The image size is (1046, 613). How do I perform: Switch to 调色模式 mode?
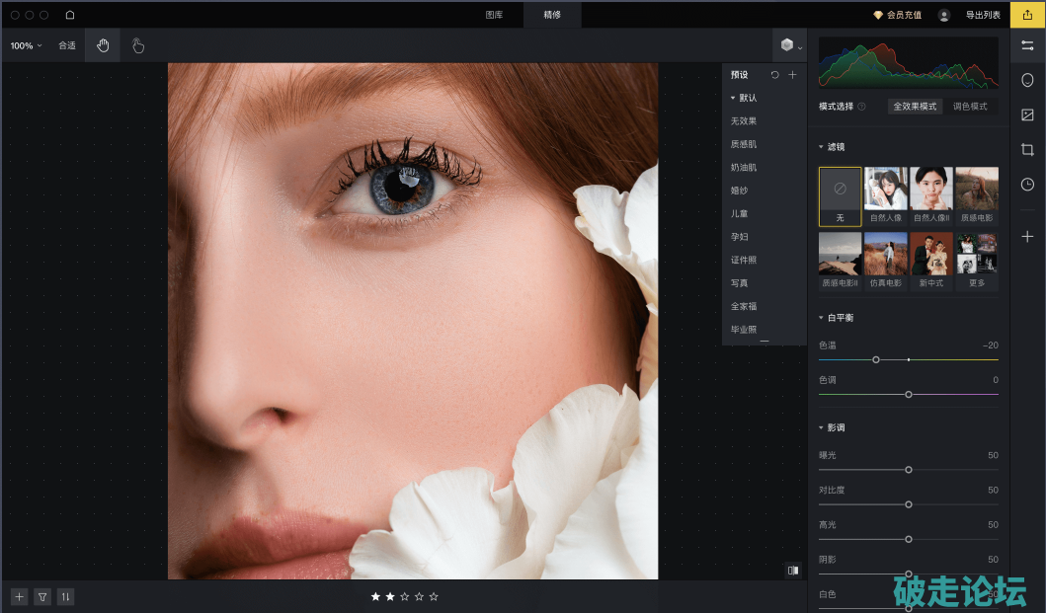point(969,107)
